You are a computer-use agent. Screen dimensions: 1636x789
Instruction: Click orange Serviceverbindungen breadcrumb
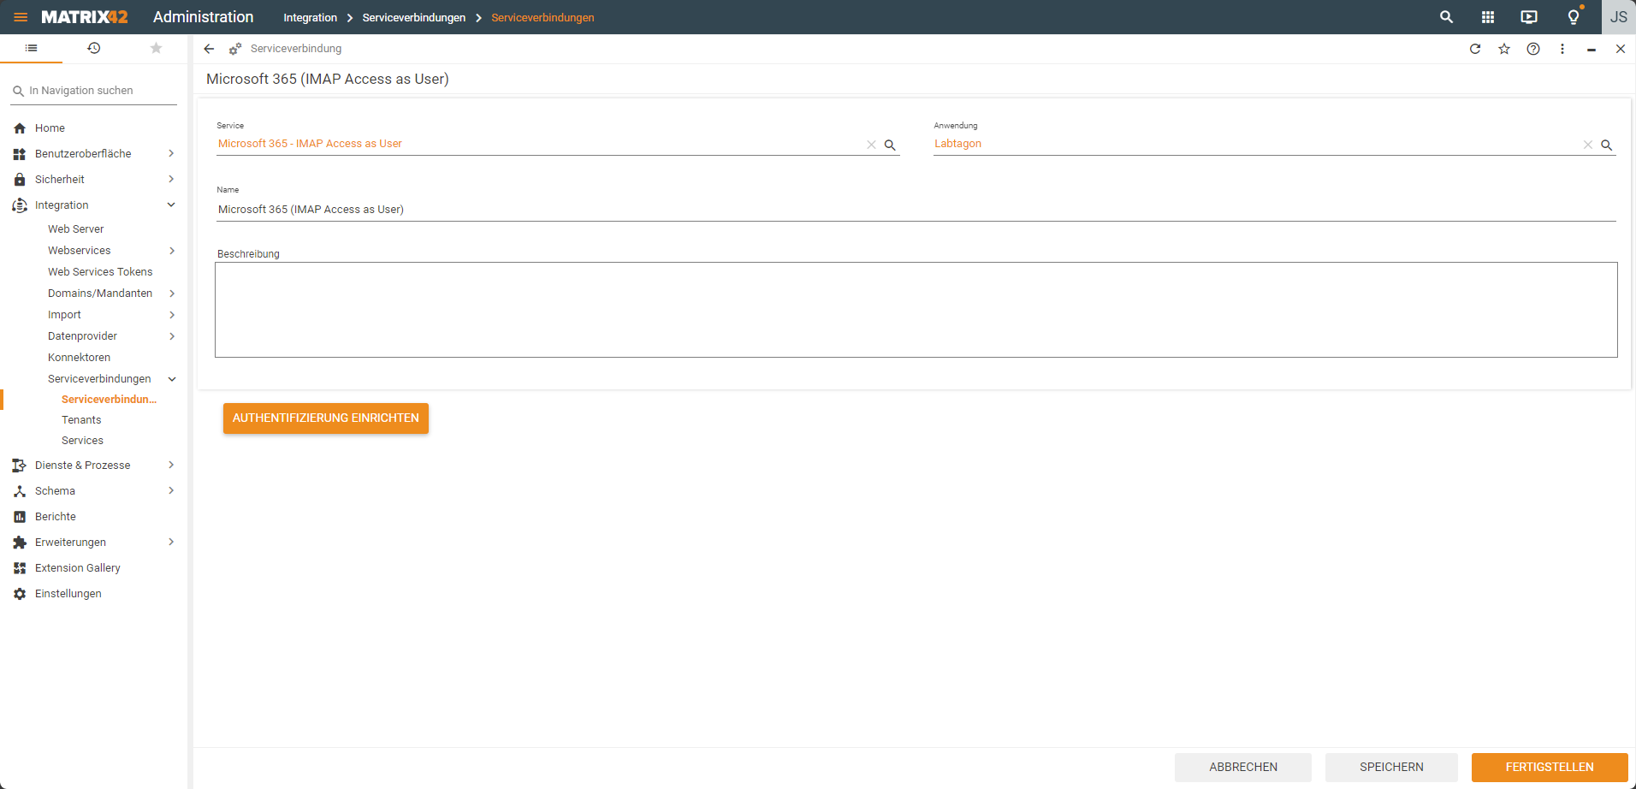[542, 17]
